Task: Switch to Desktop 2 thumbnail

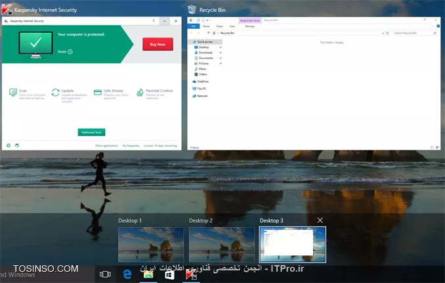Action: click(x=222, y=244)
